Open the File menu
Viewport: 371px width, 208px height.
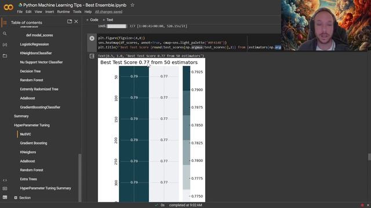coord(20,12)
